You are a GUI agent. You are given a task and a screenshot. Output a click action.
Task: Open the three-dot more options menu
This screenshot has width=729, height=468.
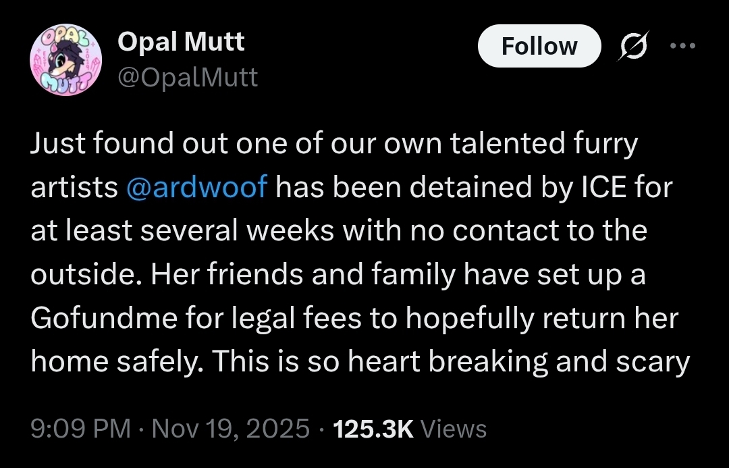coord(681,46)
